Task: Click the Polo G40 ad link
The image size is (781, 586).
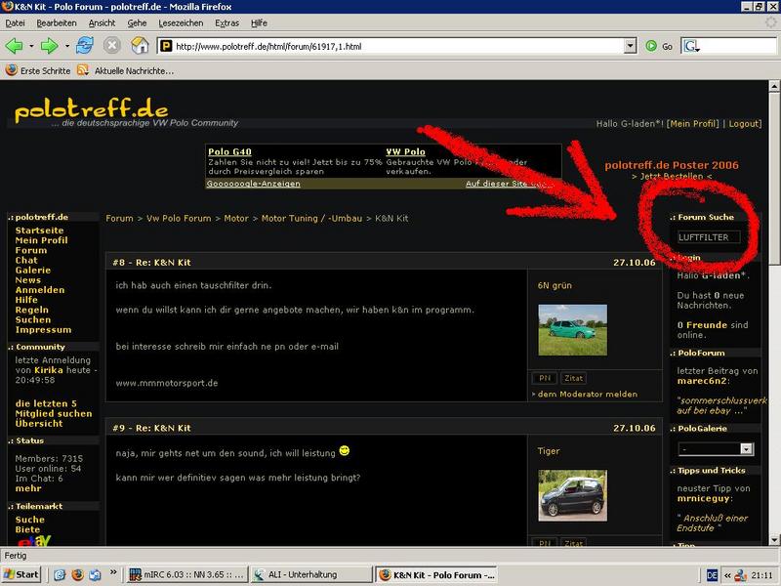Action: coord(229,151)
